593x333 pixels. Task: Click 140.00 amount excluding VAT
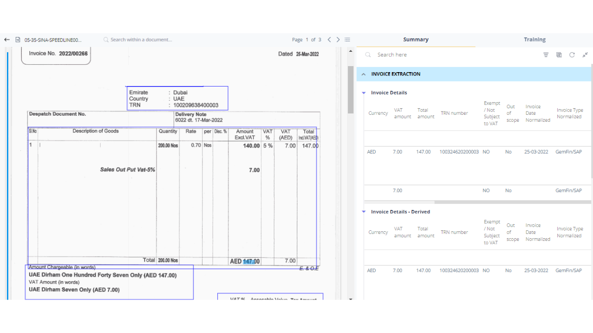[252, 146]
